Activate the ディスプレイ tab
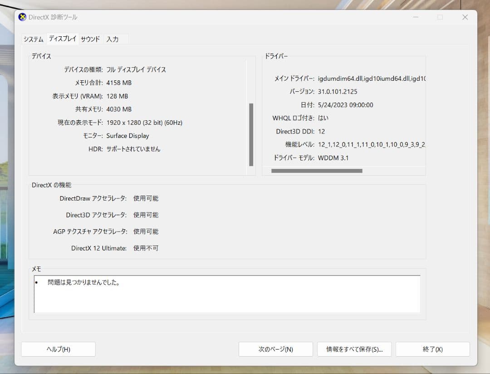Image resolution: width=490 pixels, height=374 pixels. 62,39
